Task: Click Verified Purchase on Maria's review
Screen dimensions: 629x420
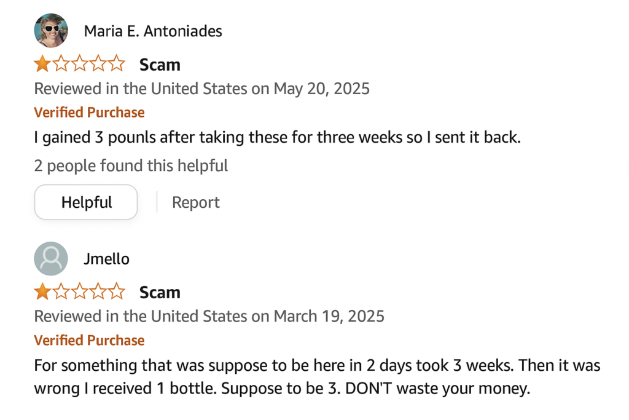Action: coord(89,113)
